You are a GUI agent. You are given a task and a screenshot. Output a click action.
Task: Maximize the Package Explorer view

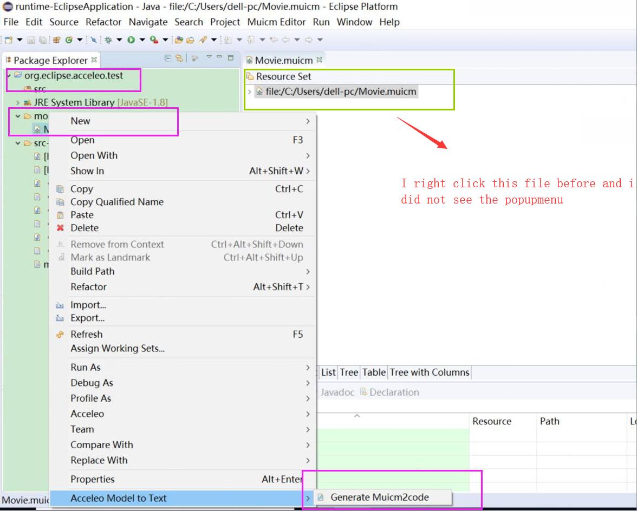click(231, 57)
